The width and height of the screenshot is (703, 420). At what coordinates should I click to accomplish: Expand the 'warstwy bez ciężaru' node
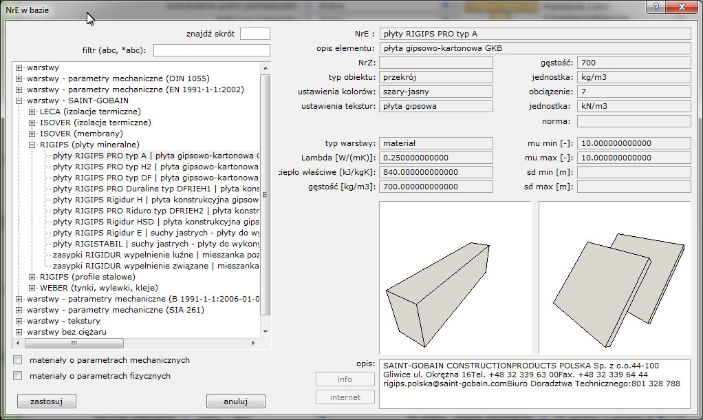(x=19, y=332)
